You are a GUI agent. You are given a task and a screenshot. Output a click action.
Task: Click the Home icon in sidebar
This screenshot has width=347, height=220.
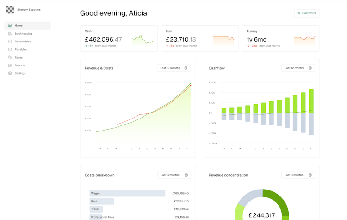click(x=10, y=26)
